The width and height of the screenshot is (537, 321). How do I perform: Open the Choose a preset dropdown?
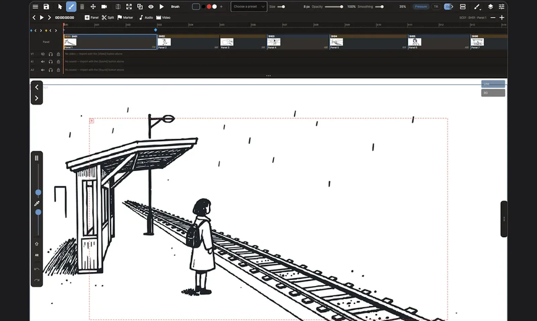[249, 6]
